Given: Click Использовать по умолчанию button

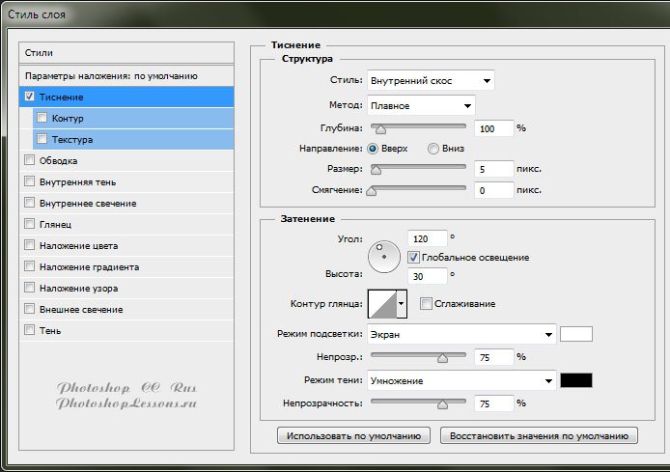Looking at the screenshot, I should (353, 435).
